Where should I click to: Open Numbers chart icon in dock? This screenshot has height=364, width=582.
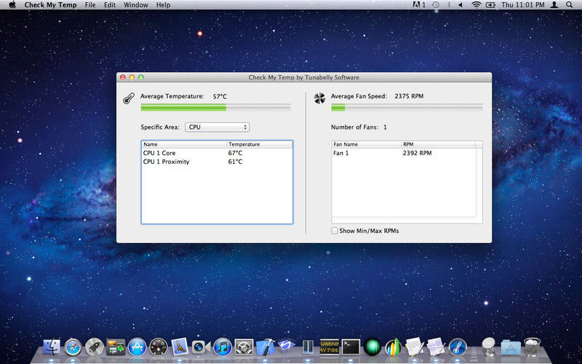click(x=394, y=348)
